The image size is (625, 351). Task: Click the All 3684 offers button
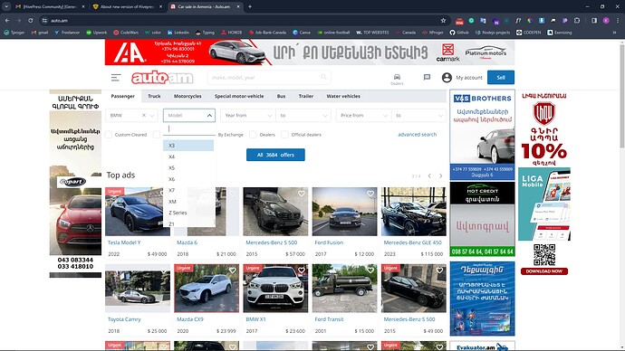click(x=275, y=155)
